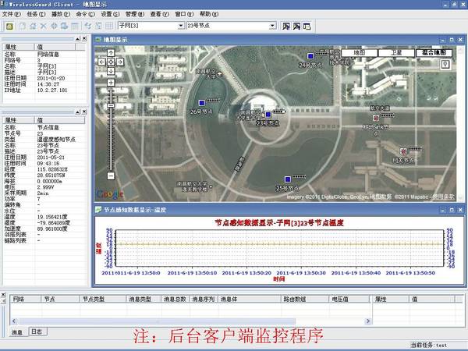This screenshot has height=351, width=468.
Task: Close the network info property panel
Action: pos(84,38)
